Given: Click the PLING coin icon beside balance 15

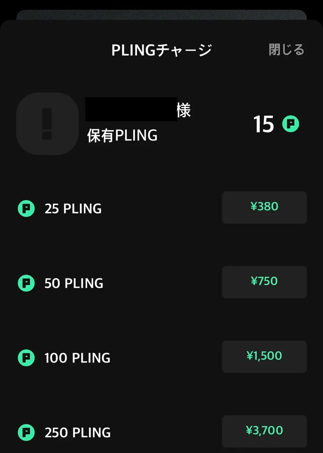Looking at the screenshot, I should (x=291, y=124).
